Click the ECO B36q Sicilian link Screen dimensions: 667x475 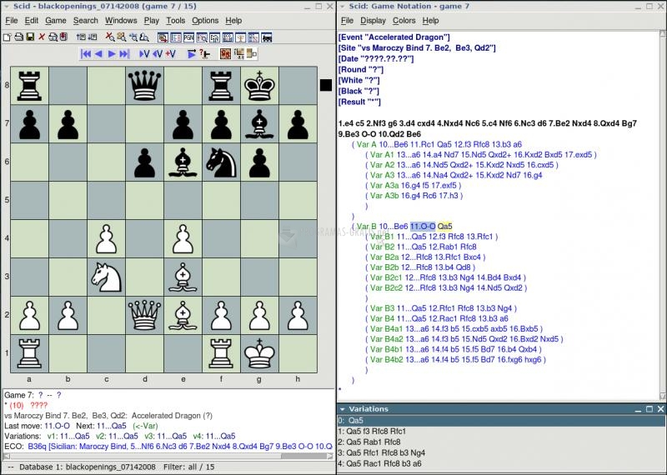[180, 446]
